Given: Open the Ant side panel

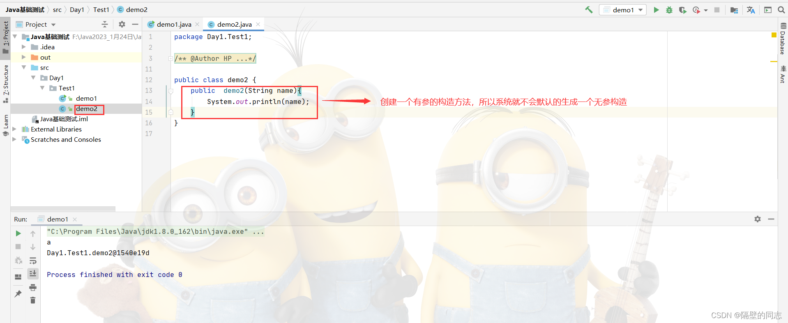Looking at the screenshot, I should click(x=783, y=74).
